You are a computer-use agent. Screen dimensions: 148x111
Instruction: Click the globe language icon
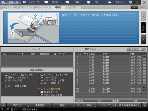[x=130, y=2]
